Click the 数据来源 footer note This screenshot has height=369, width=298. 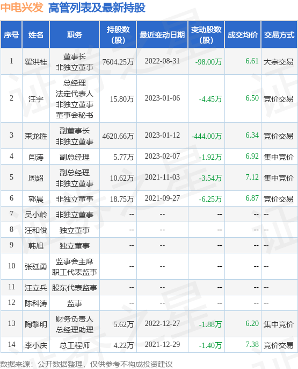[x=86, y=364]
